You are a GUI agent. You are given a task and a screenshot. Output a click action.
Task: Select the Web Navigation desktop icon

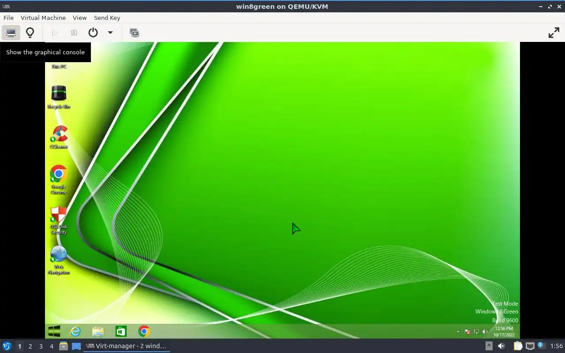tap(59, 260)
